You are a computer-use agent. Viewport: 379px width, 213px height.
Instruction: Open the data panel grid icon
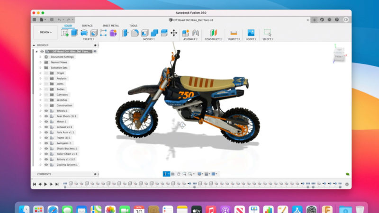tap(35, 19)
